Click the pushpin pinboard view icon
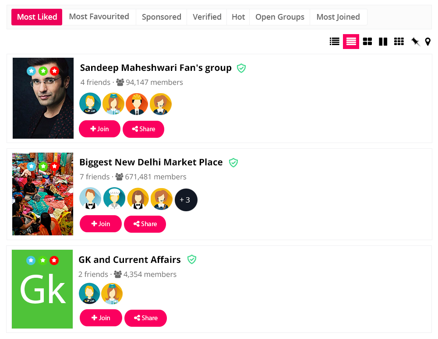438x339 pixels. click(415, 42)
